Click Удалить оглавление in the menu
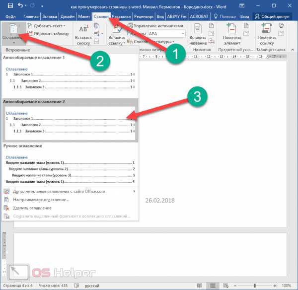 click(x=34, y=208)
